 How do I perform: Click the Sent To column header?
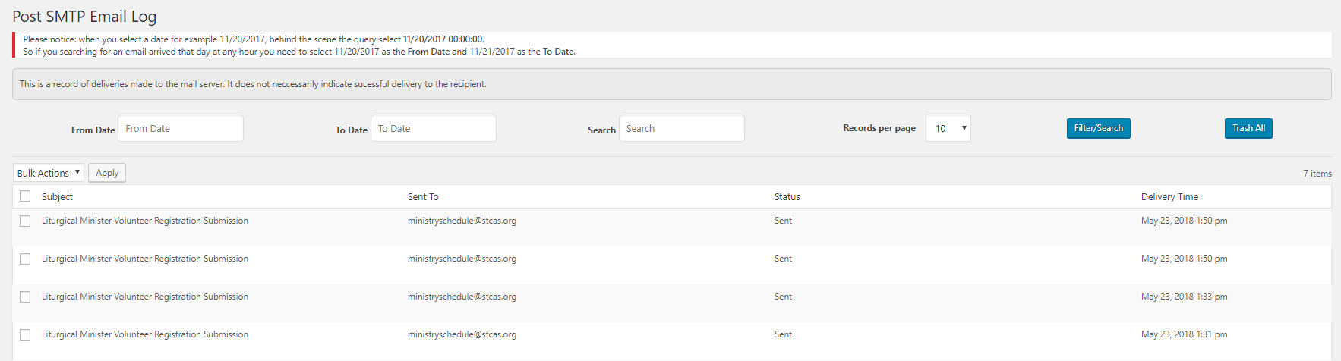click(x=423, y=196)
